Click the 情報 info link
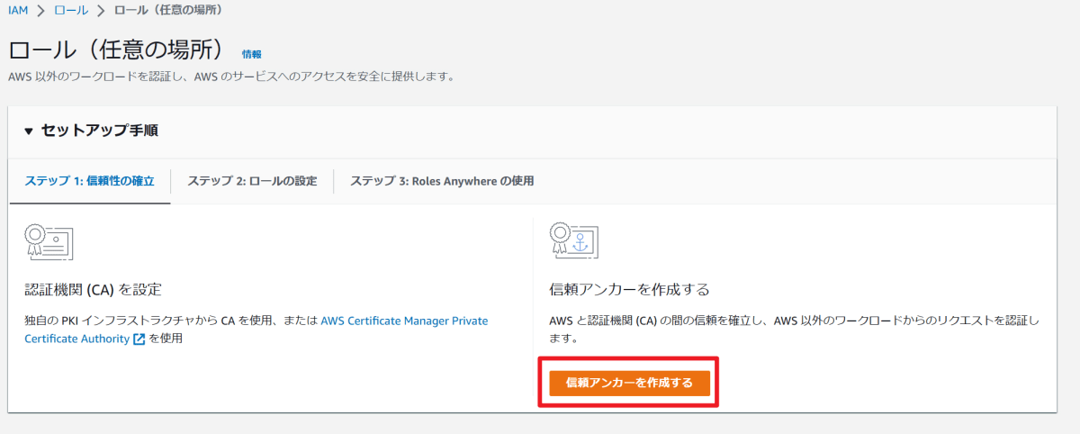 [x=252, y=54]
